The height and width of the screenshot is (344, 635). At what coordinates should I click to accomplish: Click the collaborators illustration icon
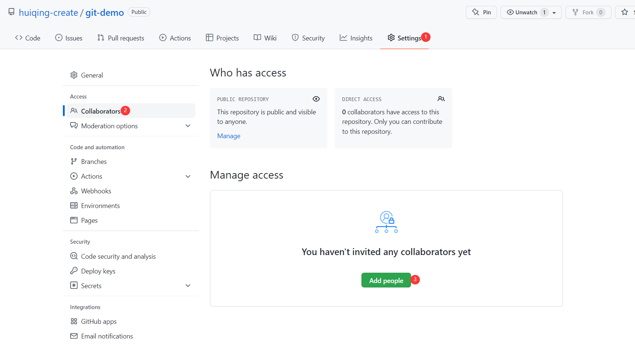click(386, 222)
